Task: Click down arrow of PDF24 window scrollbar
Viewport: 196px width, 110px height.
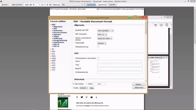Action: (x=171, y=87)
